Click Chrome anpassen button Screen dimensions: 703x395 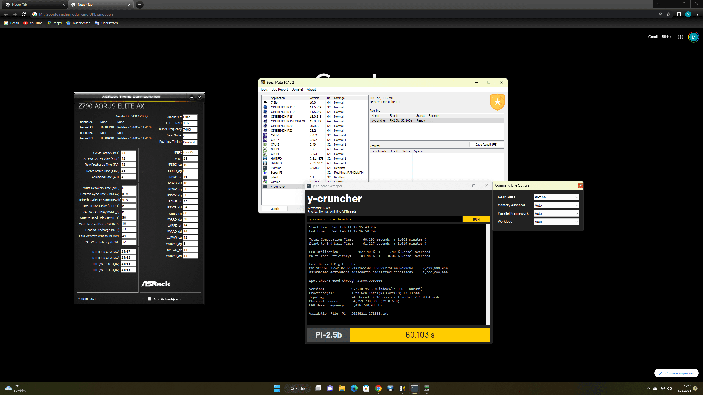click(x=676, y=373)
